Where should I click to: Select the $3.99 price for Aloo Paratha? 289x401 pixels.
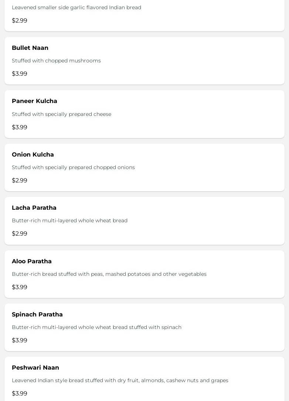(20, 287)
